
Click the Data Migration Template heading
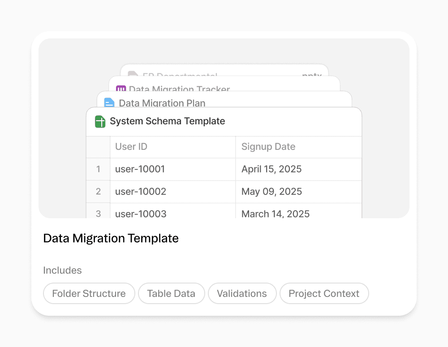click(111, 238)
